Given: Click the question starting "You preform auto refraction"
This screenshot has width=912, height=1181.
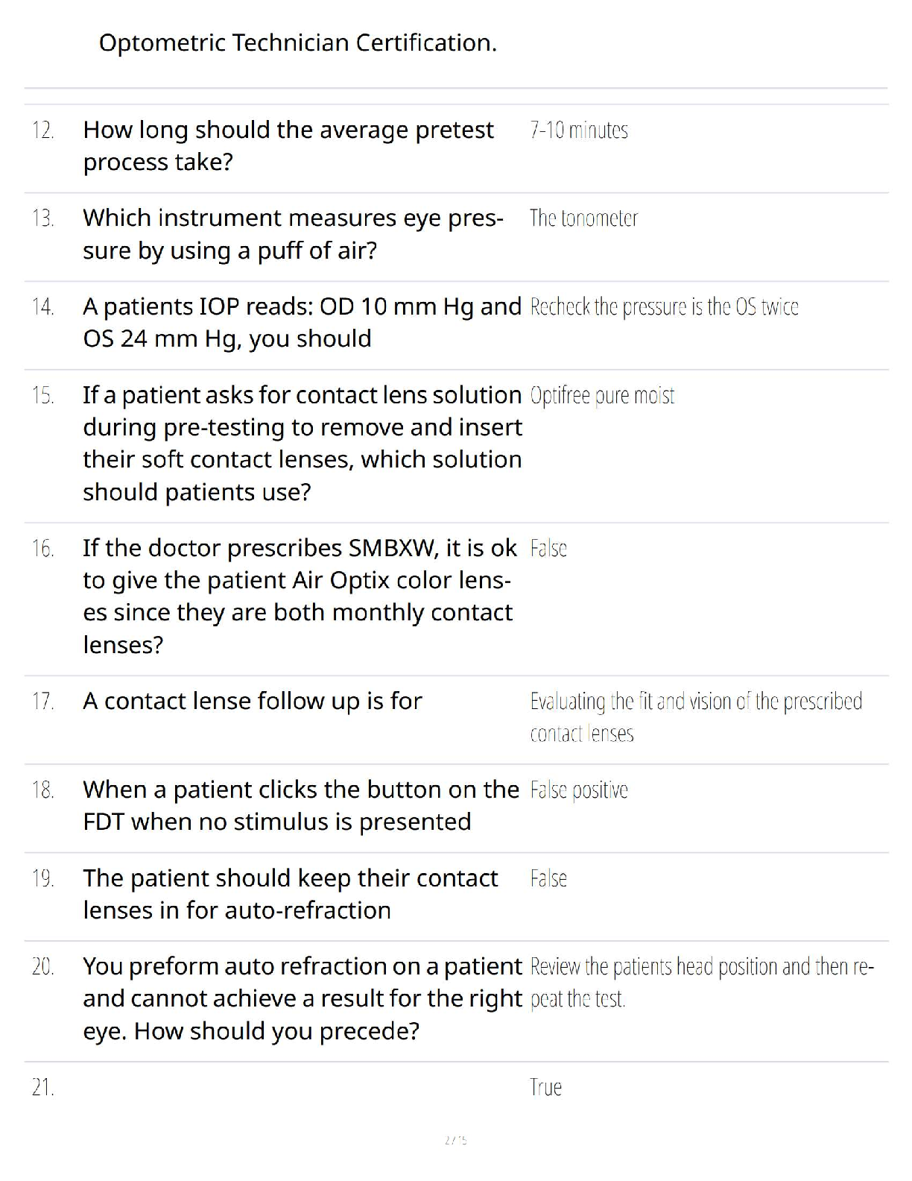Looking at the screenshot, I should tap(302, 998).
